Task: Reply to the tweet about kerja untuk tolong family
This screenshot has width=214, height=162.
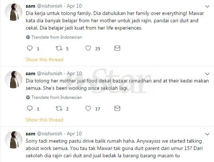Action: click(30, 49)
